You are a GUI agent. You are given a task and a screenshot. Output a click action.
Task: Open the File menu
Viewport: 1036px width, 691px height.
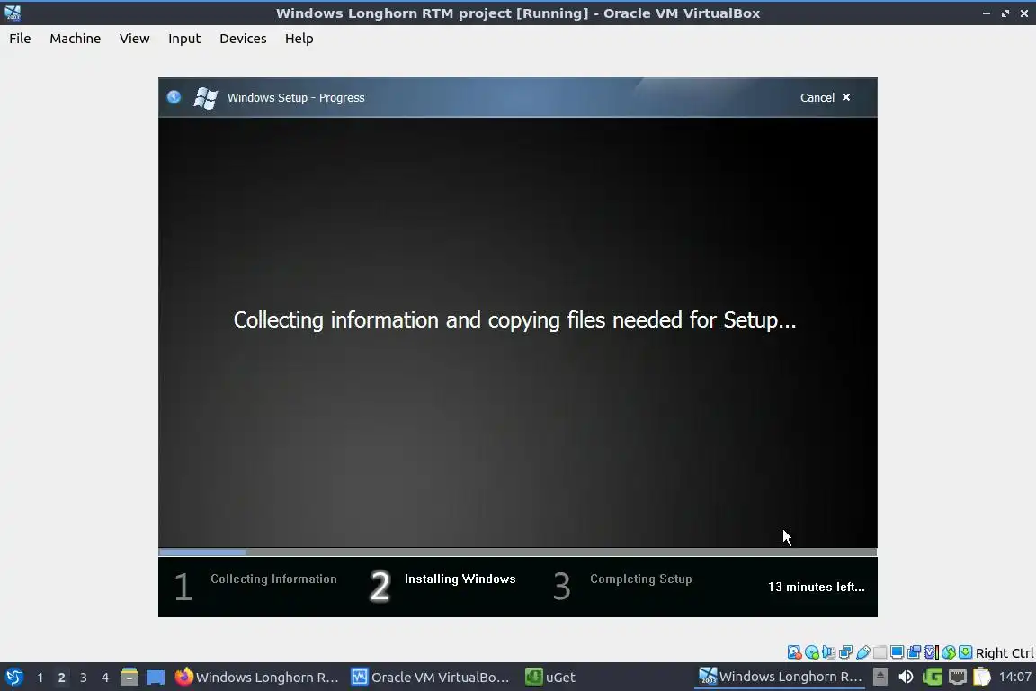20,39
